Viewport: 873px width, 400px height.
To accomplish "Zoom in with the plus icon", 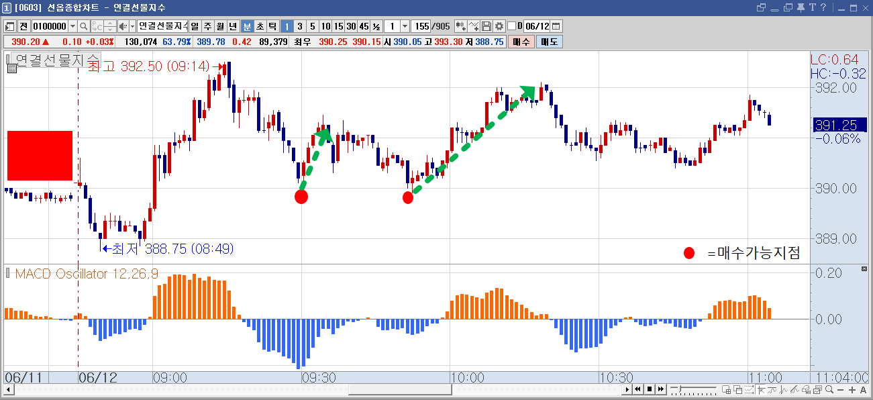I will point(852,390).
